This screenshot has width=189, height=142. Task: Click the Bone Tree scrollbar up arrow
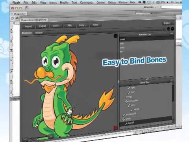point(173,84)
